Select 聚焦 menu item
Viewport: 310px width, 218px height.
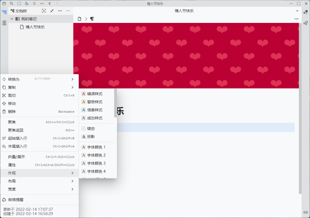(x=39, y=122)
